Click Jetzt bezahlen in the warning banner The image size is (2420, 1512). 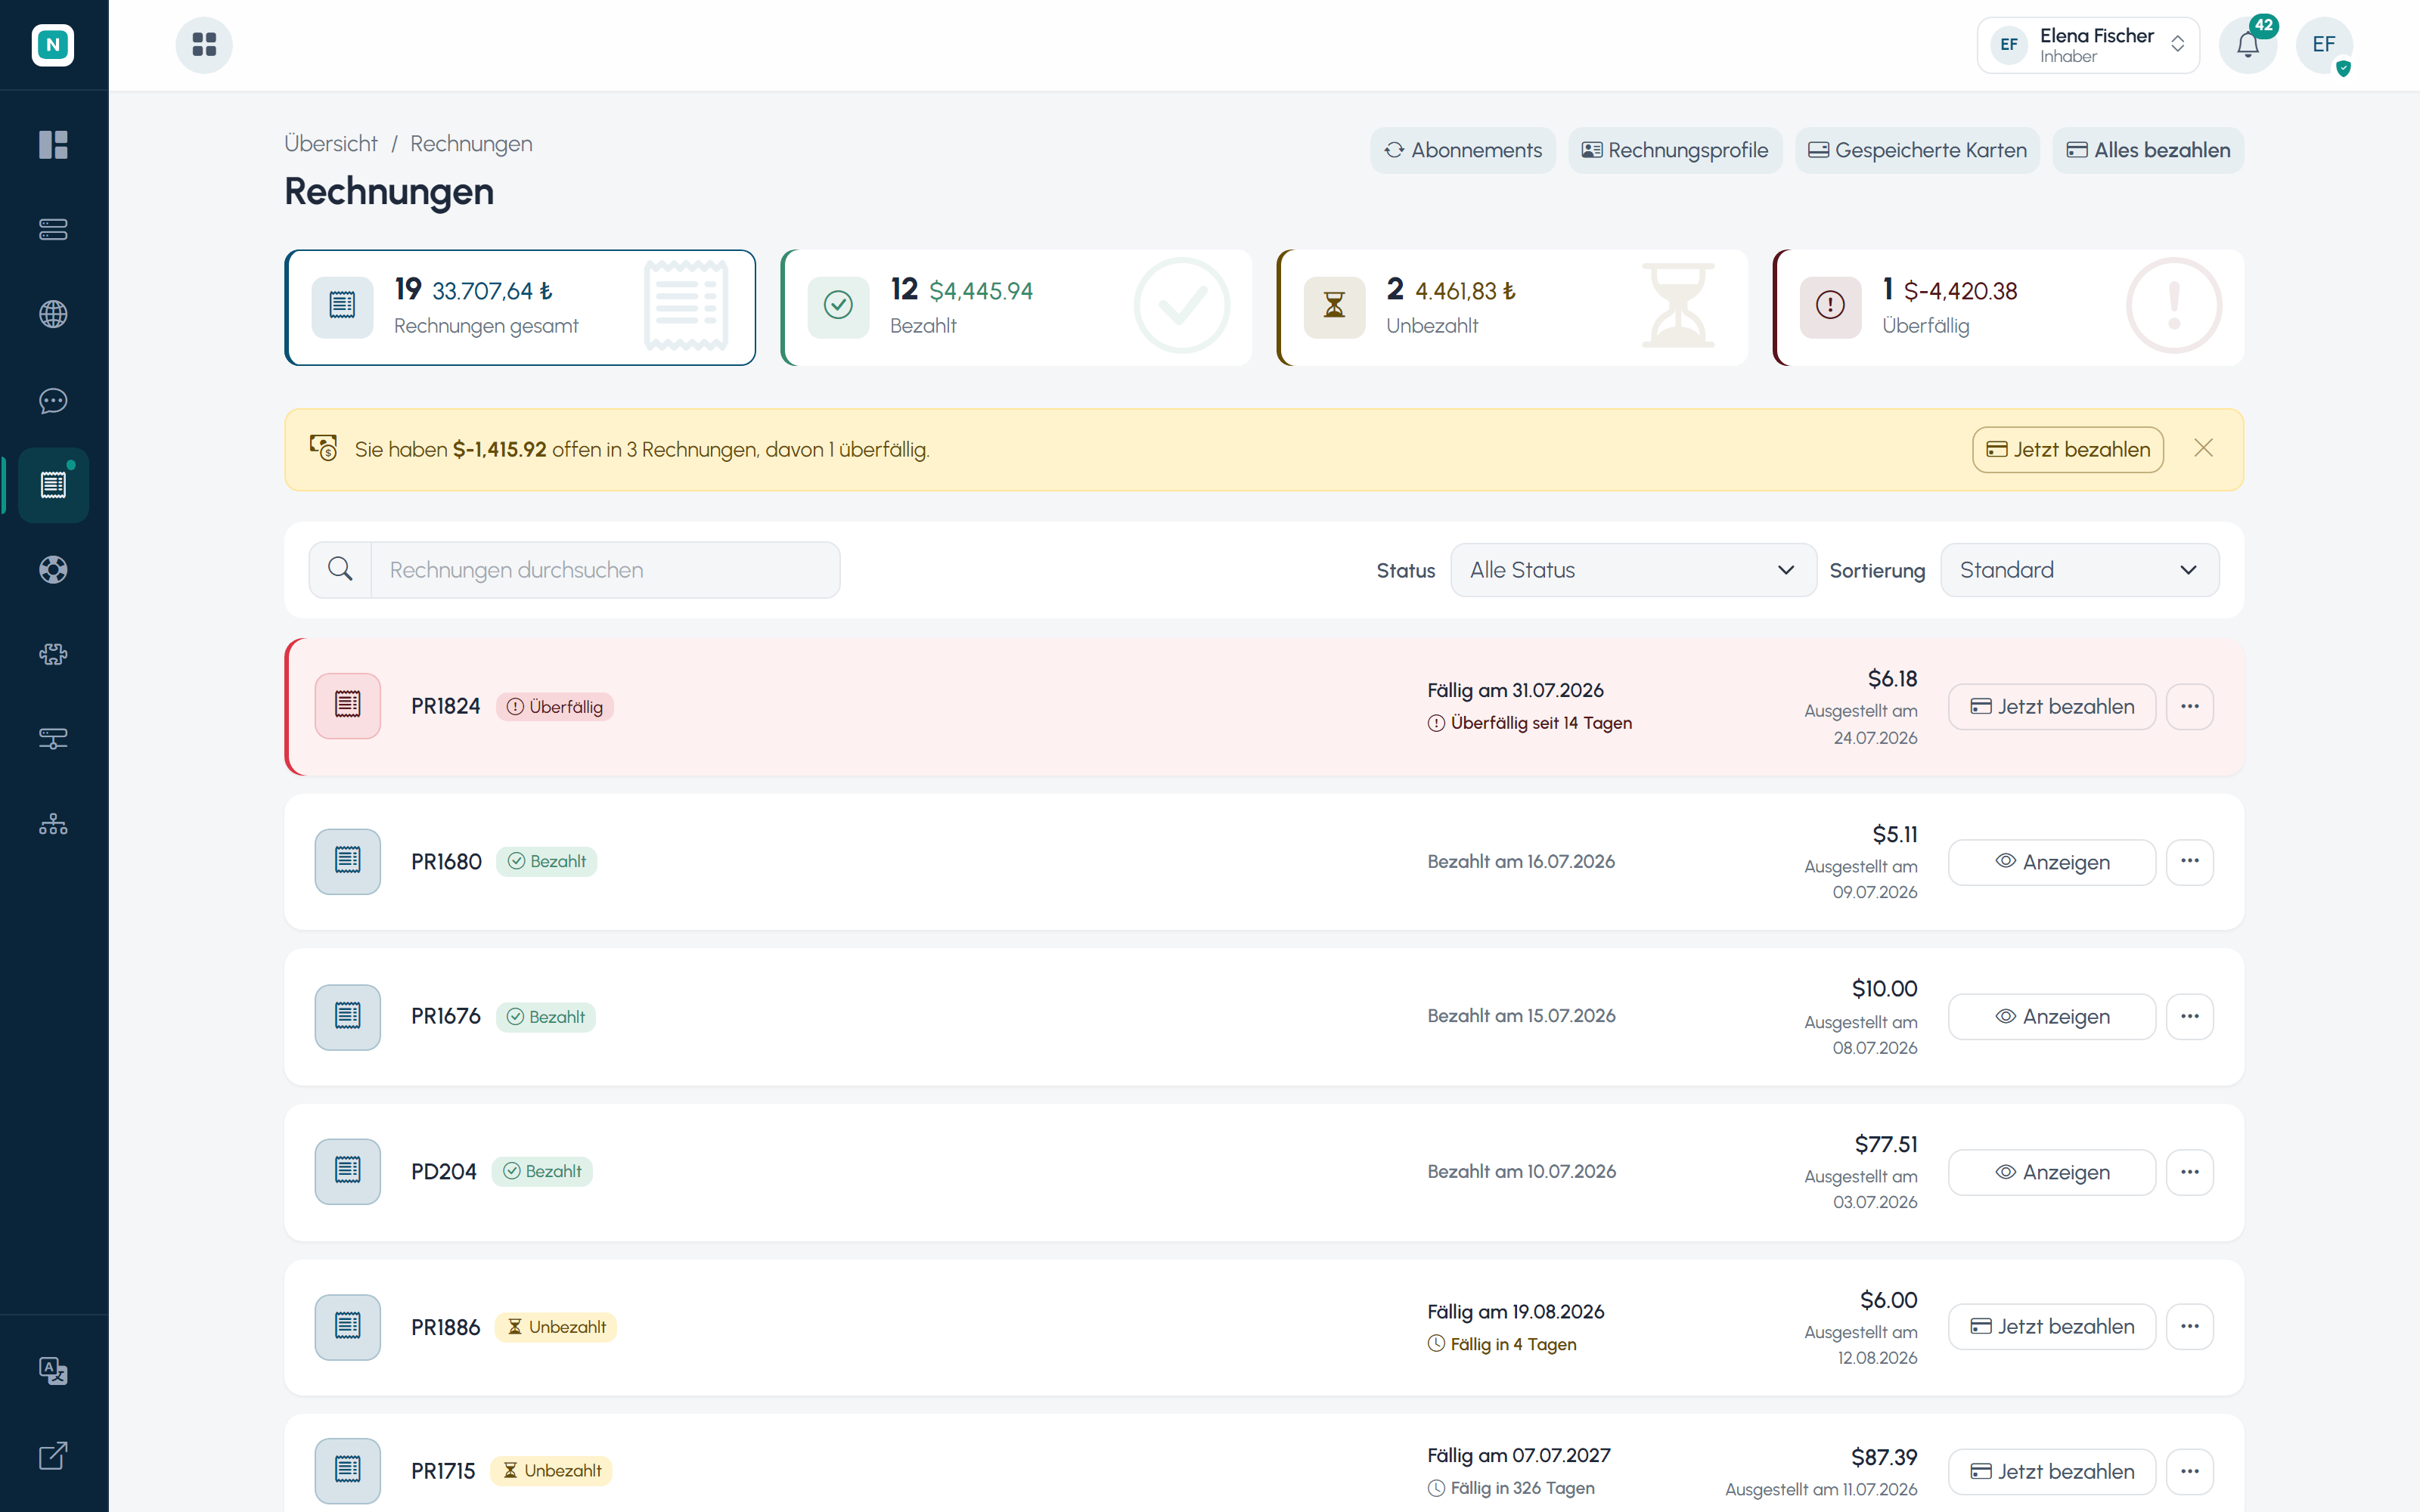click(2068, 450)
